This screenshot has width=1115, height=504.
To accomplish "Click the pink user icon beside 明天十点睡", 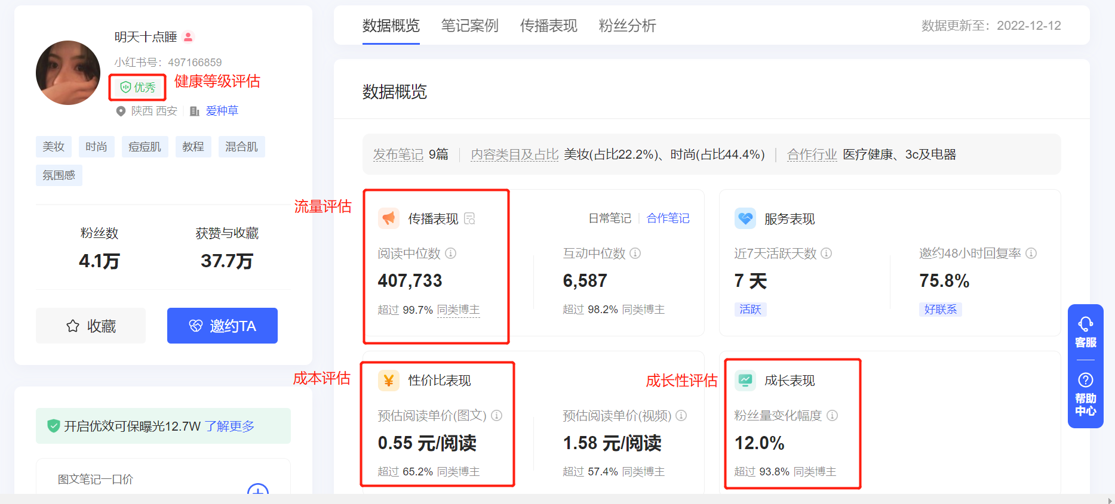I will click(188, 37).
